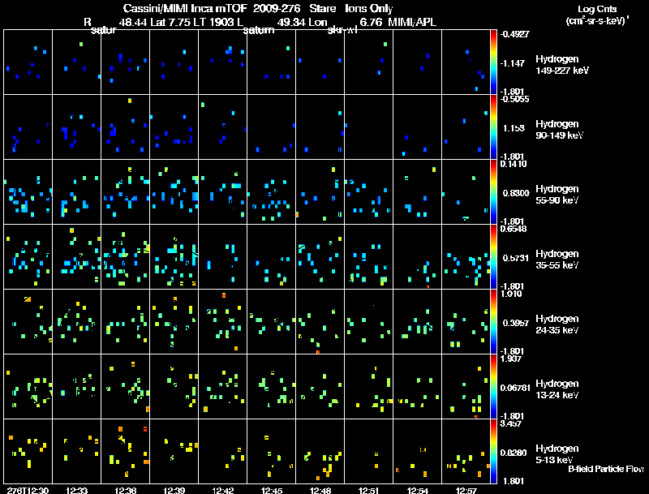Click the 'Hydrogen 35-55 keV' row label
The height and width of the screenshot is (494, 649).
[557, 260]
